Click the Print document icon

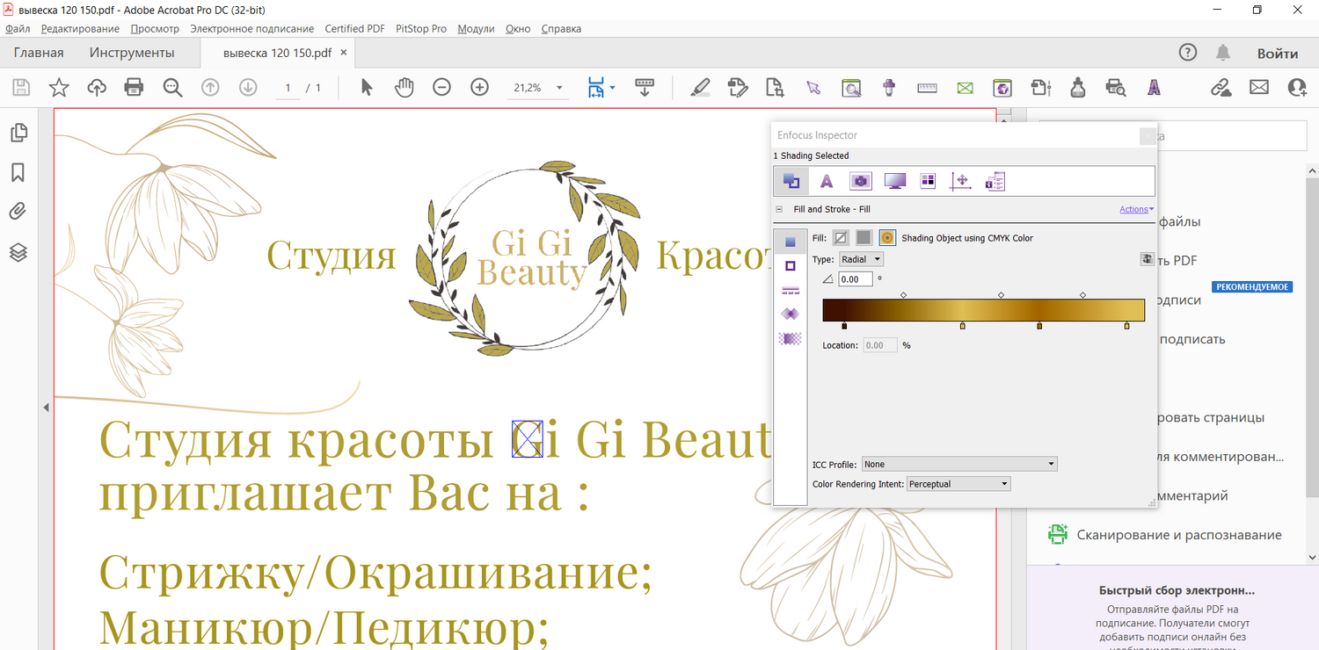(x=134, y=87)
